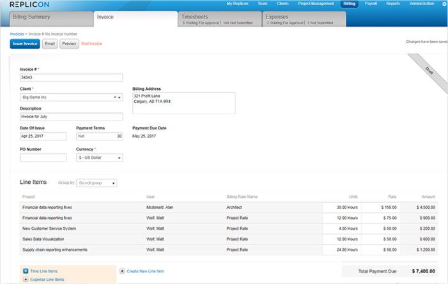
Task: Focus the Invoice # field
Action: click(x=72, y=78)
